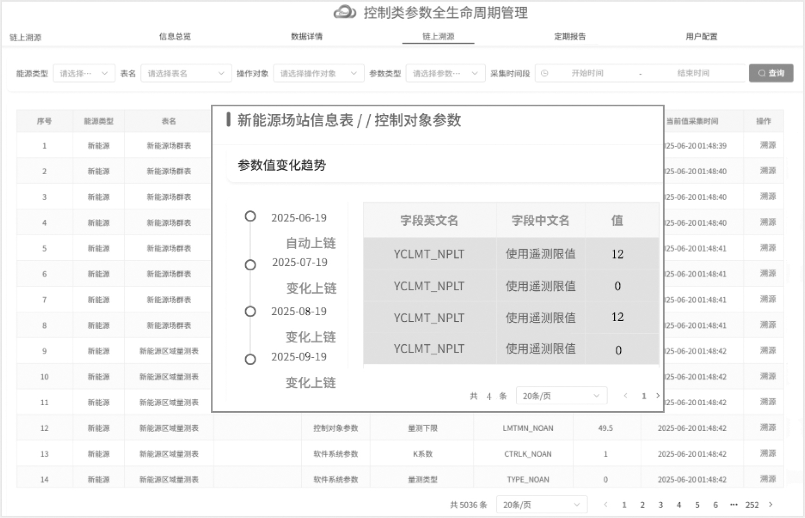The height and width of the screenshot is (518, 805).
Task: Click the 查询 search button
Action: 771,73
